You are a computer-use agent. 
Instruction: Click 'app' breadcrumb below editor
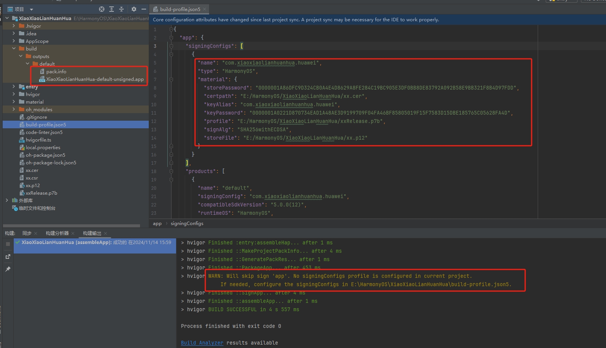point(157,224)
